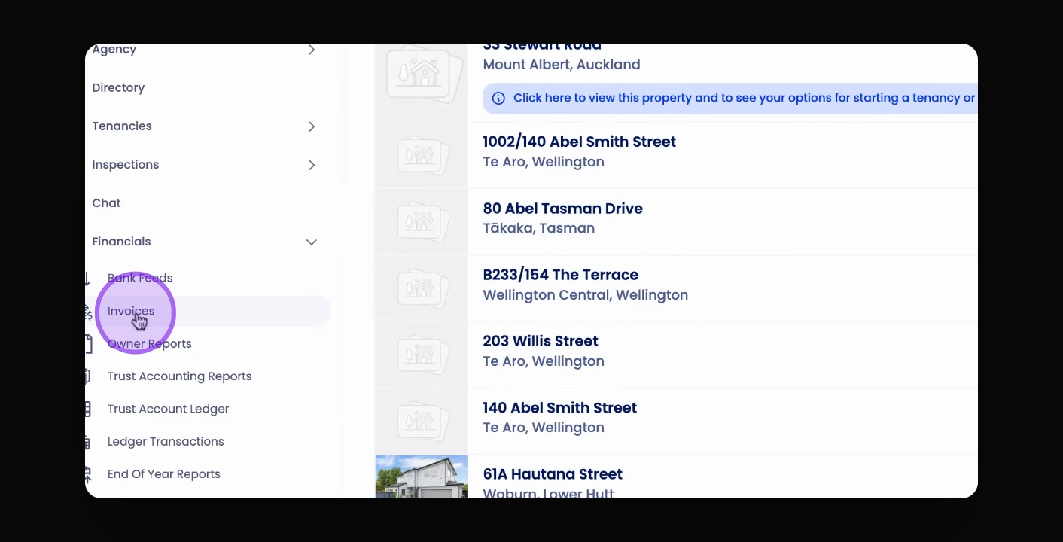1063x542 pixels.
Task: Open the Invoices financials page
Action: click(x=208, y=311)
